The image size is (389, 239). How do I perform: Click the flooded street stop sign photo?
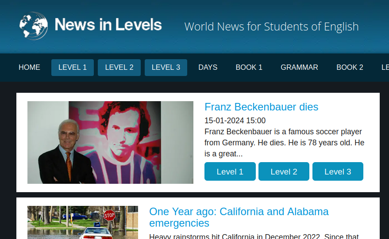[x=83, y=222]
